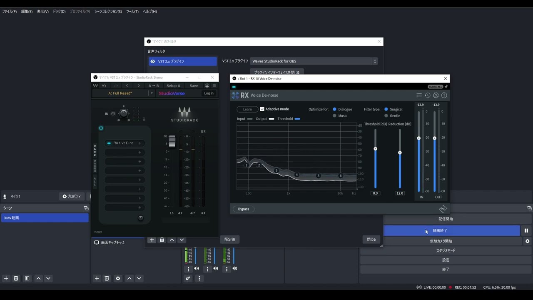The height and width of the screenshot is (300, 533).
Task: Click 閉じる in the filter dialog
Action: tap(371, 240)
